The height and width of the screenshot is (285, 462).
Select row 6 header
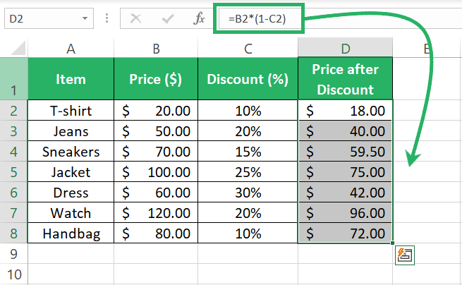[x=14, y=192]
